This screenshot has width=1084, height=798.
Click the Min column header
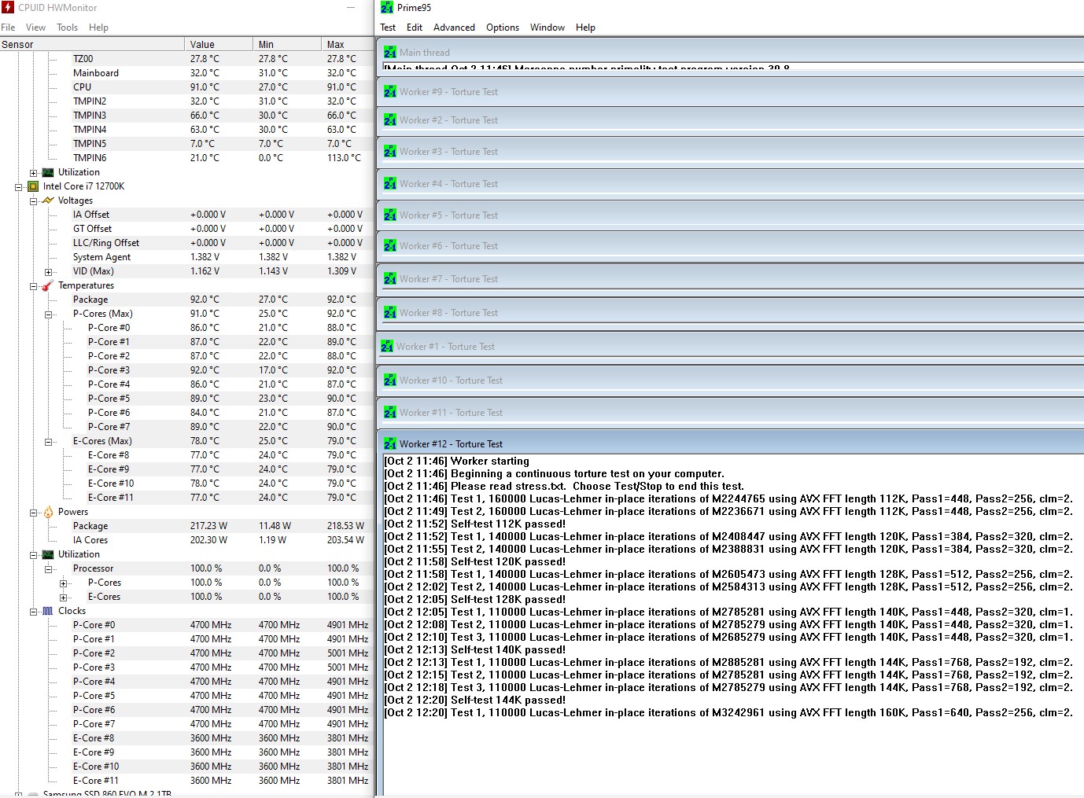click(x=287, y=45)
